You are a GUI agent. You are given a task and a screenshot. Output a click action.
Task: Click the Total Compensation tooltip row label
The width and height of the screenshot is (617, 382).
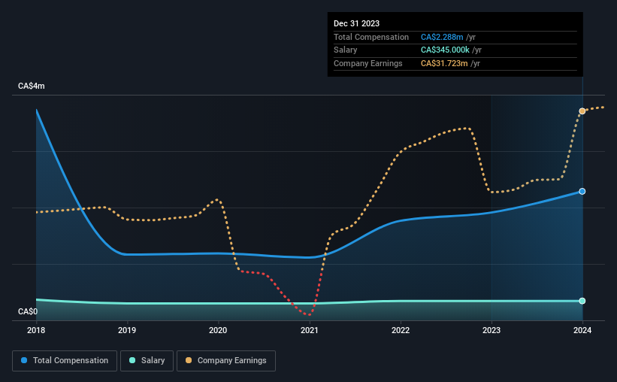click(371, 37)
